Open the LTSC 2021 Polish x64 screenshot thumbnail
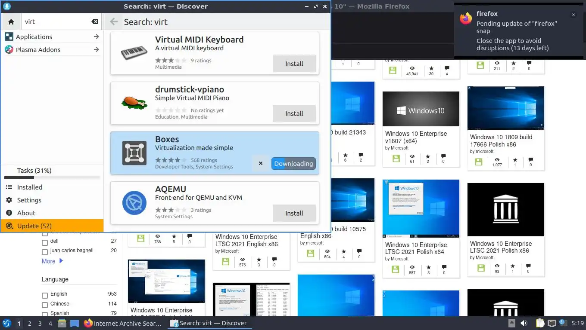 tap(421, 208)
